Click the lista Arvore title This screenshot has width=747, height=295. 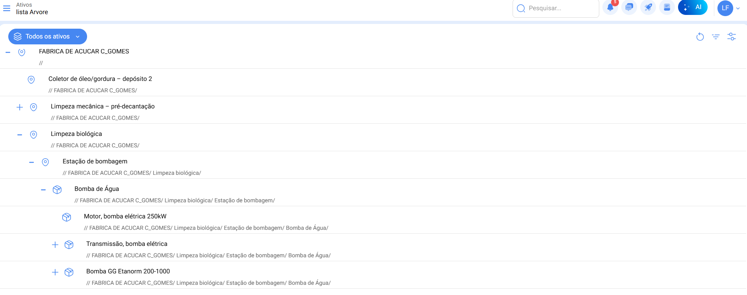pyautogui.click(x=32, y=12)
